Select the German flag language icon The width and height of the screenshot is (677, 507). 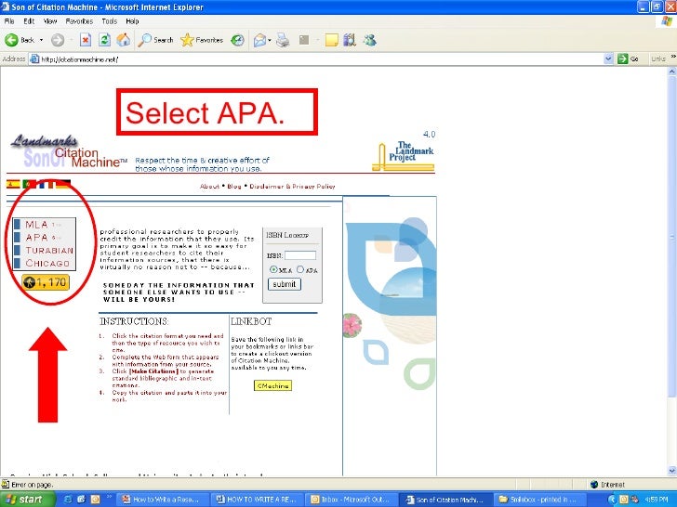pyautogui.click(x=62, y=184)
